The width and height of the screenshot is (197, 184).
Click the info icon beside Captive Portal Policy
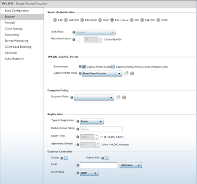(80, 73)
